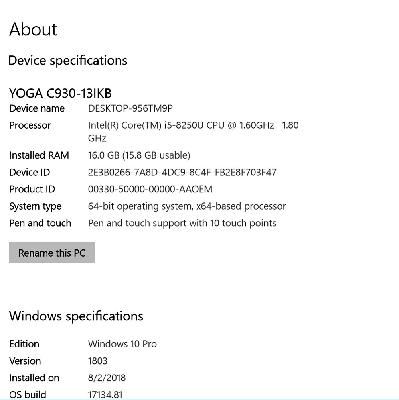
Task: Click the Installed on label
Action: [x=34, y=378]
